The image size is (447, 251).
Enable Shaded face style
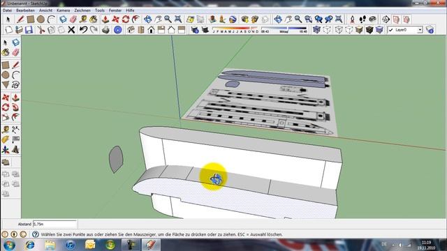point(359,29)
